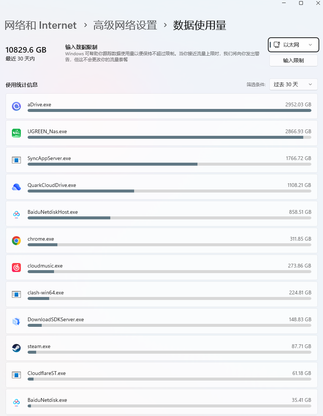Click the QuarkCloudDrive.exe usage bar
Screen dimensions: 323x416
169,191
